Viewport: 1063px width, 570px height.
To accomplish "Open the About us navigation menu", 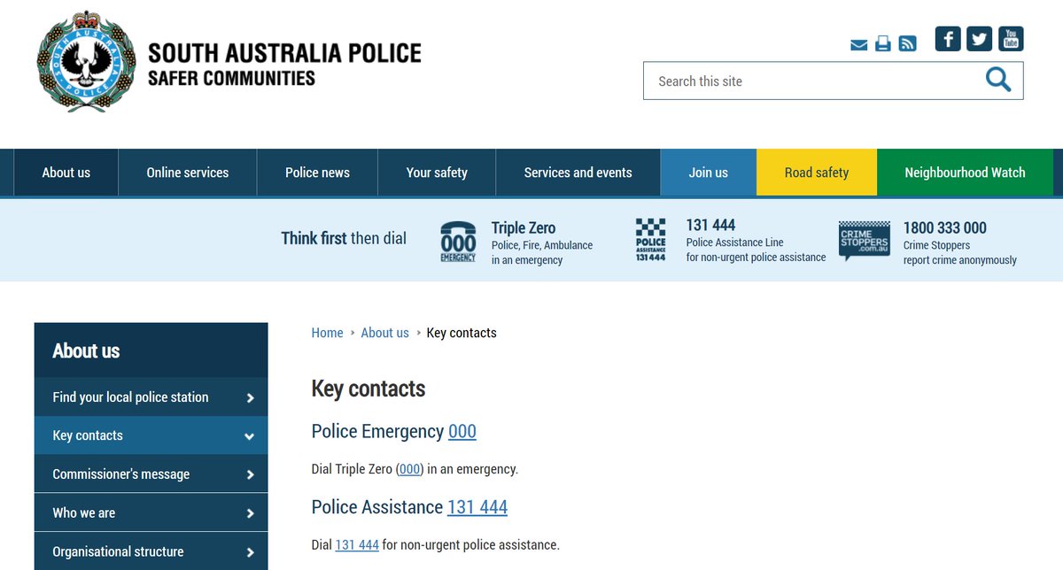I will click(x=66, y=173).
